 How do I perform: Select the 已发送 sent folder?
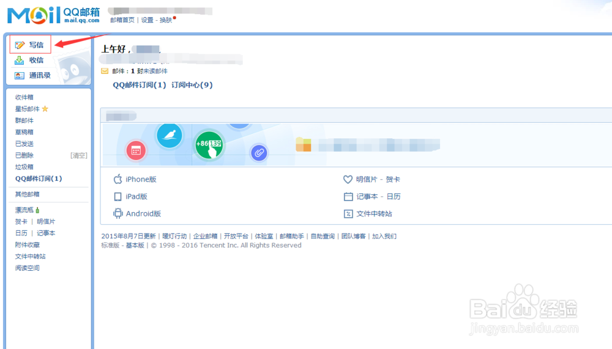(x=24, y=144)
